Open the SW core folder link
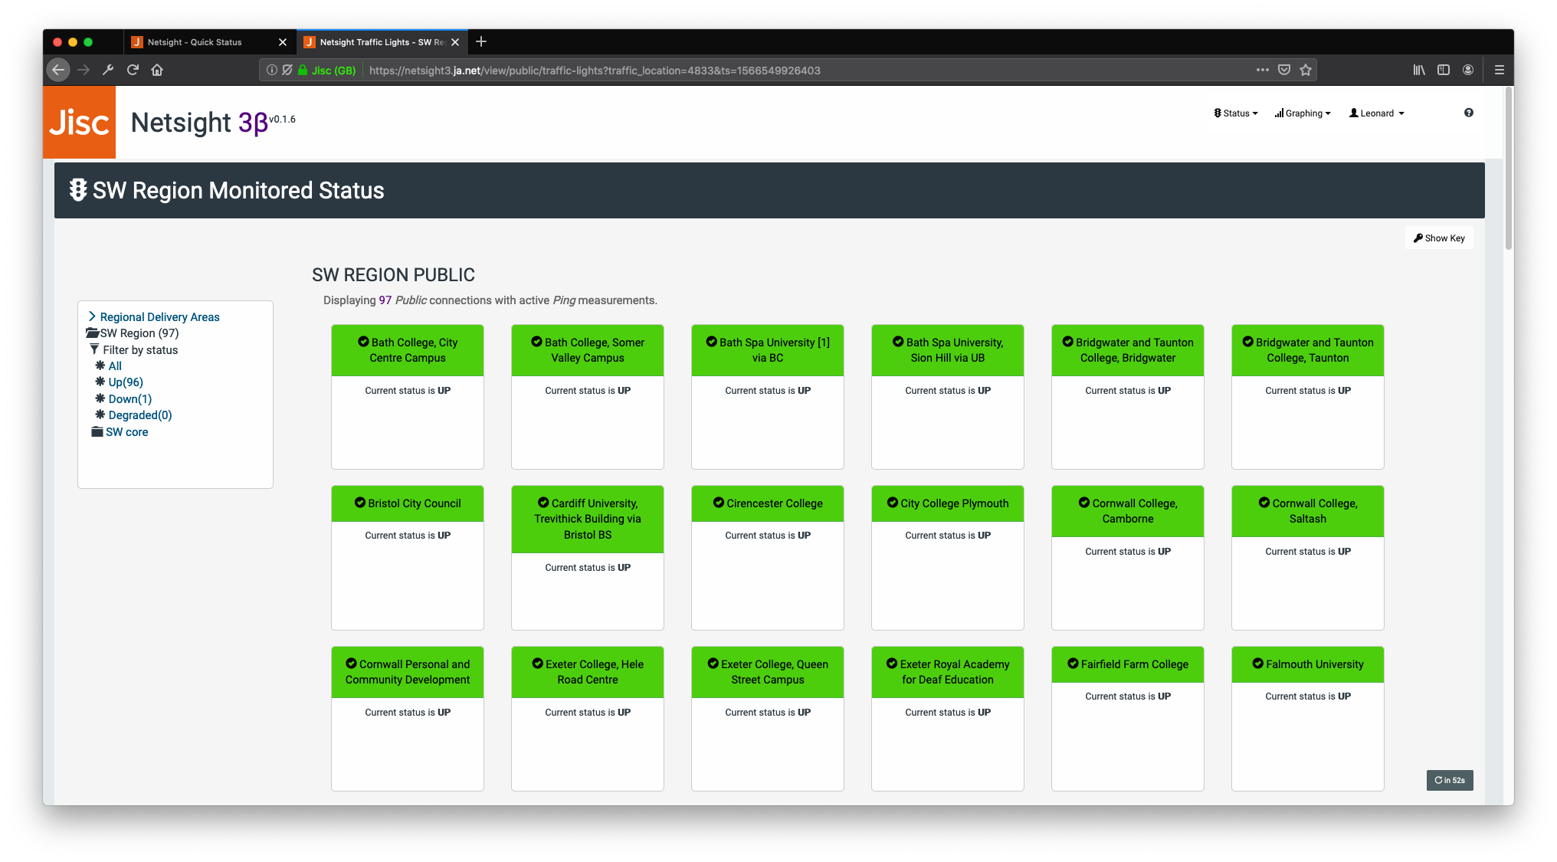Screen dimensions: 1557x862 126,432
